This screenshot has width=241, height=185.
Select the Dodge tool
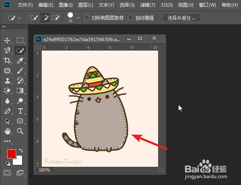pyautogui.click(x=20, y=101)
